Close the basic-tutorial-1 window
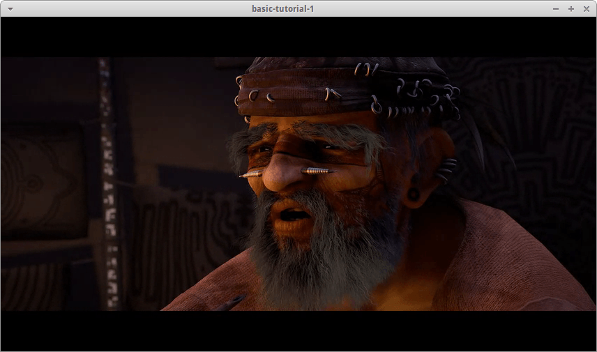 point(586,8)
